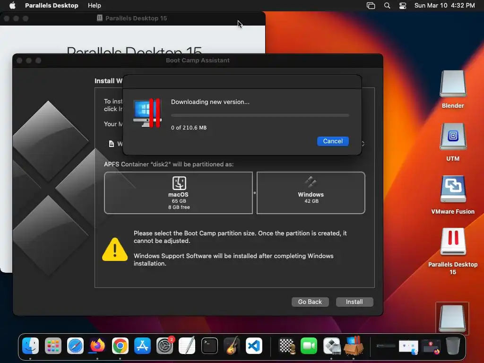Launch Firefox from the Dock

pos(97,346)
